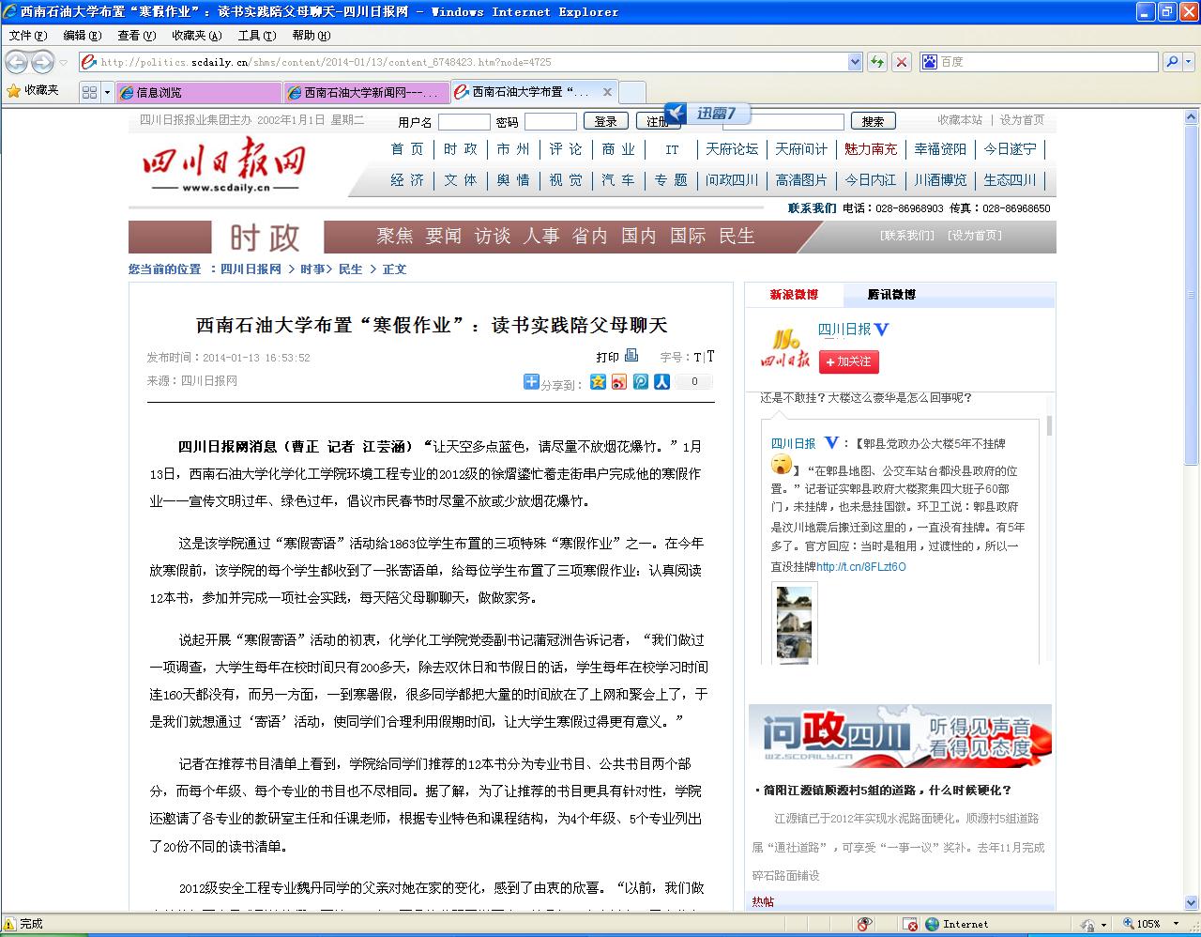Switch to the 腾讯微博 tab
Screen dimensions: 1201x937
[890, 295]
